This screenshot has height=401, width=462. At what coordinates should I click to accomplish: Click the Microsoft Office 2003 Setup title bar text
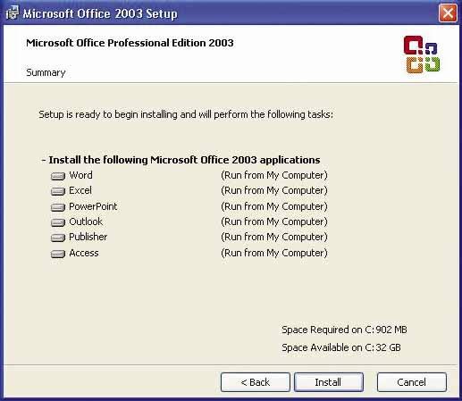pos(100,13)
